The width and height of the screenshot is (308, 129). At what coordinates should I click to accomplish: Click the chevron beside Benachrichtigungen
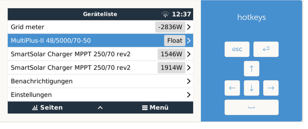(189, 81)
